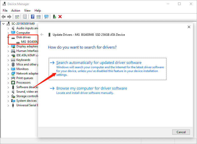Click the red X uninstall device icon

click(60, 17)
